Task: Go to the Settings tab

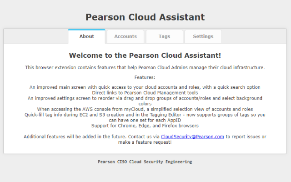Action: coord(203,36)
